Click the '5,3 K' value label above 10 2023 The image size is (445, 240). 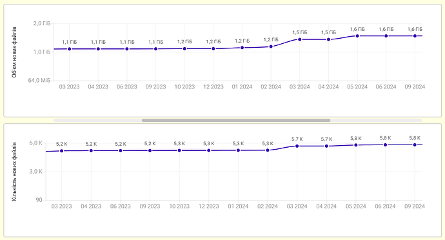point(179,144)
